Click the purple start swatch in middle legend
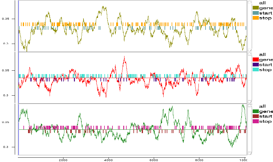The height and width of the screenshot is (162, 273). (255, 65)
